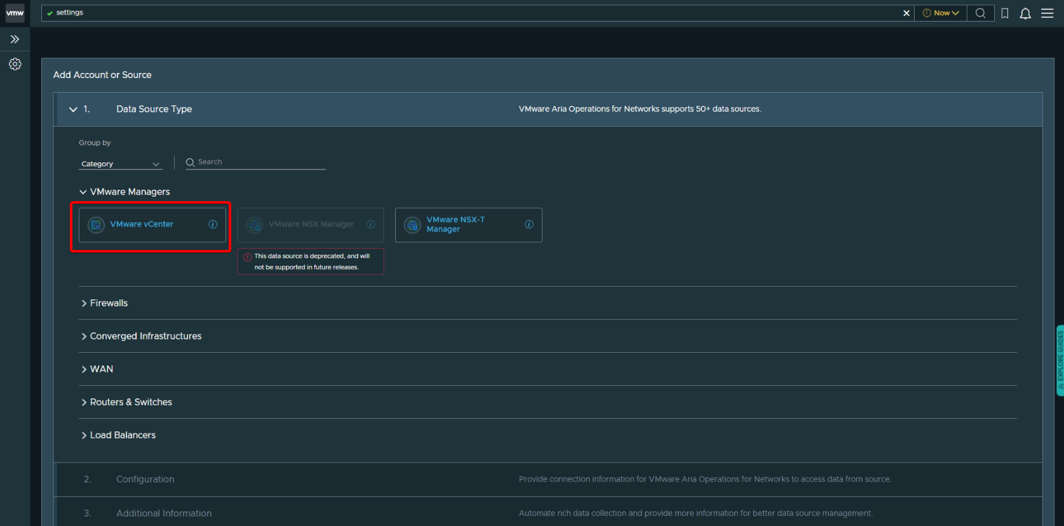
Task: Open the Now time selector dropdown
Action: click(940, 13)
